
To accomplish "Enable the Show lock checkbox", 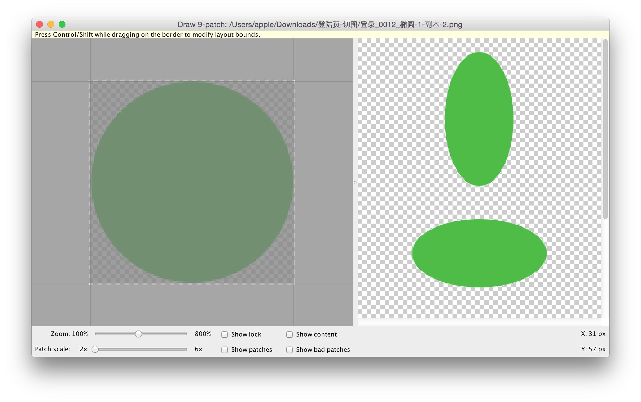I will coord(225,335).
